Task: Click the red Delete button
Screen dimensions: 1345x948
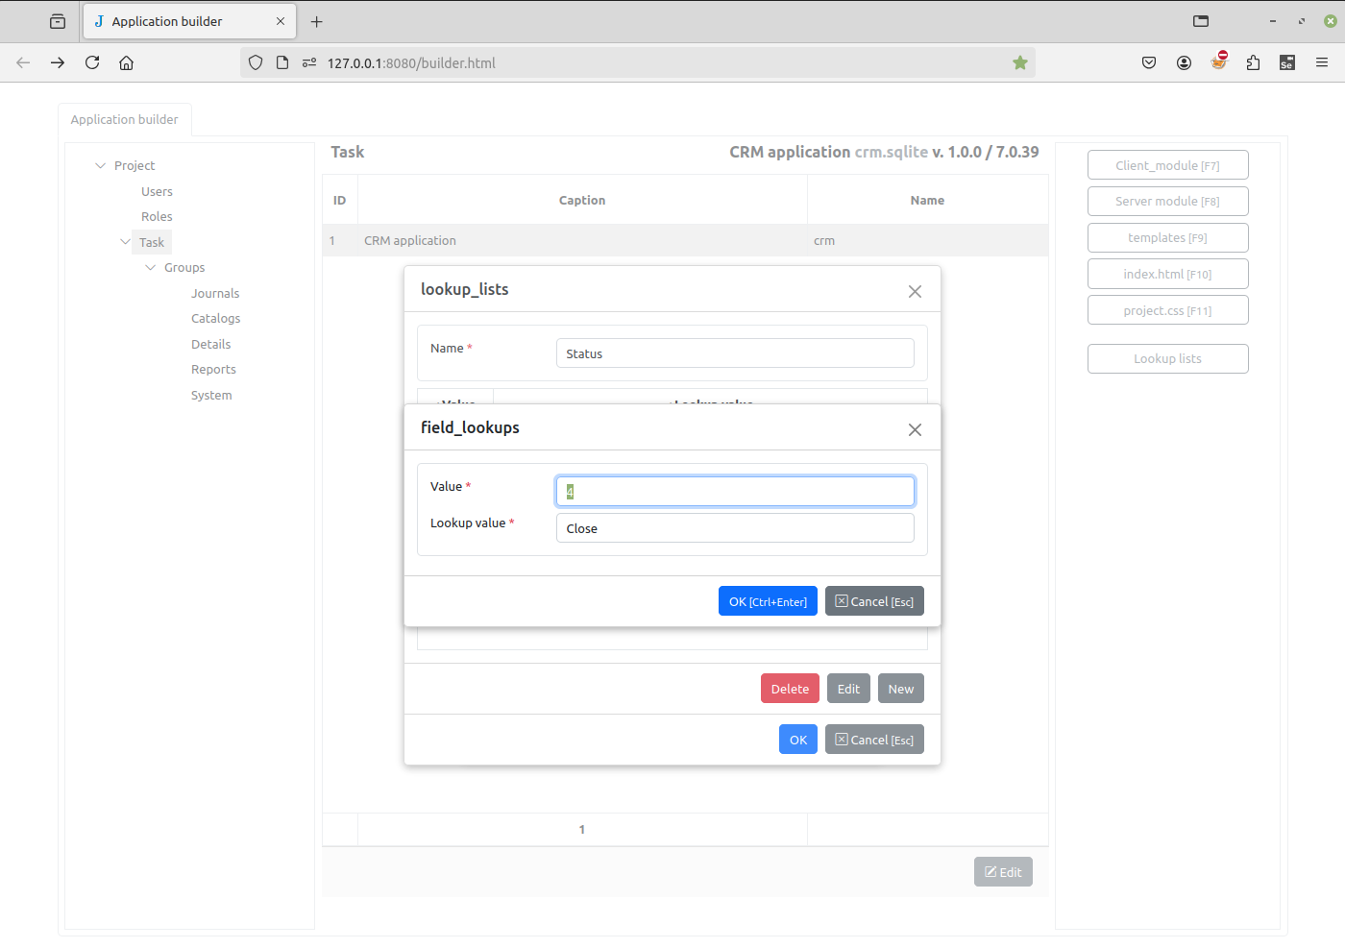Action: tap(790, 689)
